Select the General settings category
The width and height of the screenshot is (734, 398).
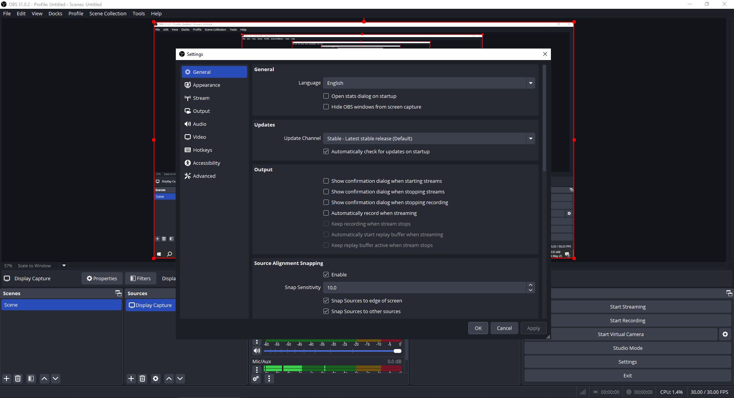[214, 72]
